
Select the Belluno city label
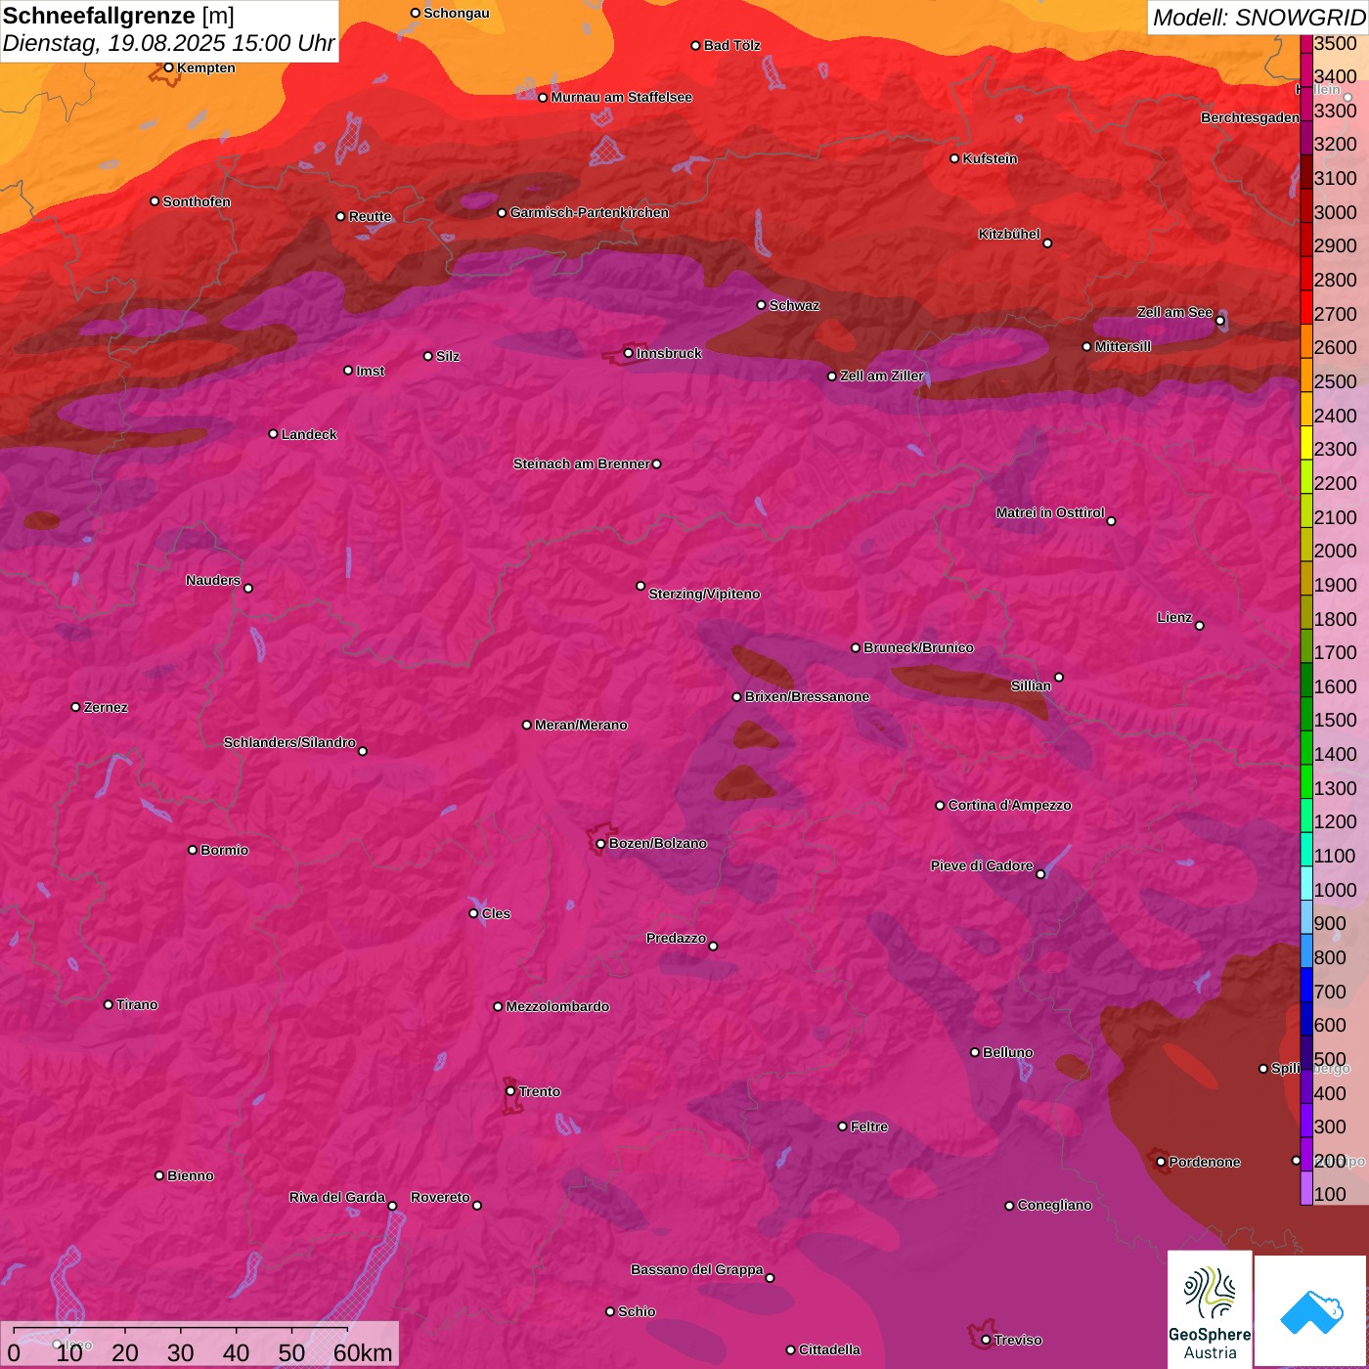click(1007, 1052)
